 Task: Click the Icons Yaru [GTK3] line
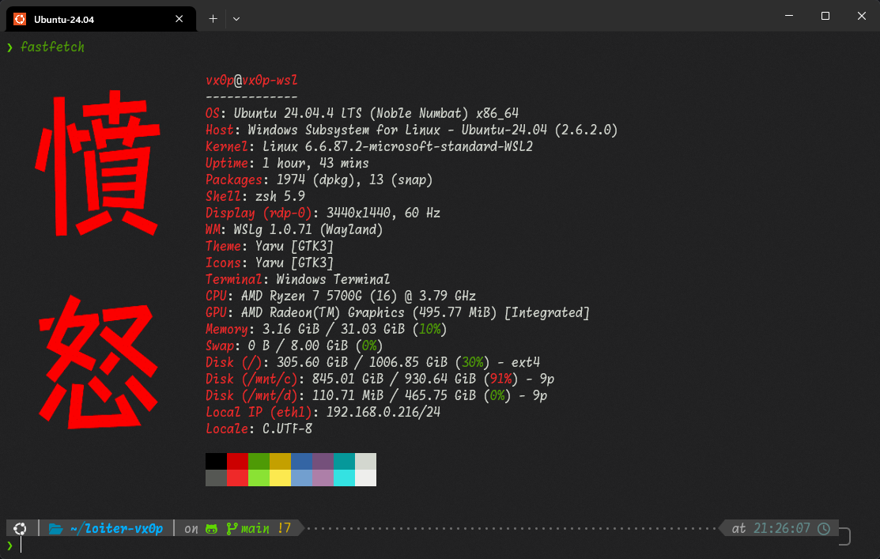point(270,263)
